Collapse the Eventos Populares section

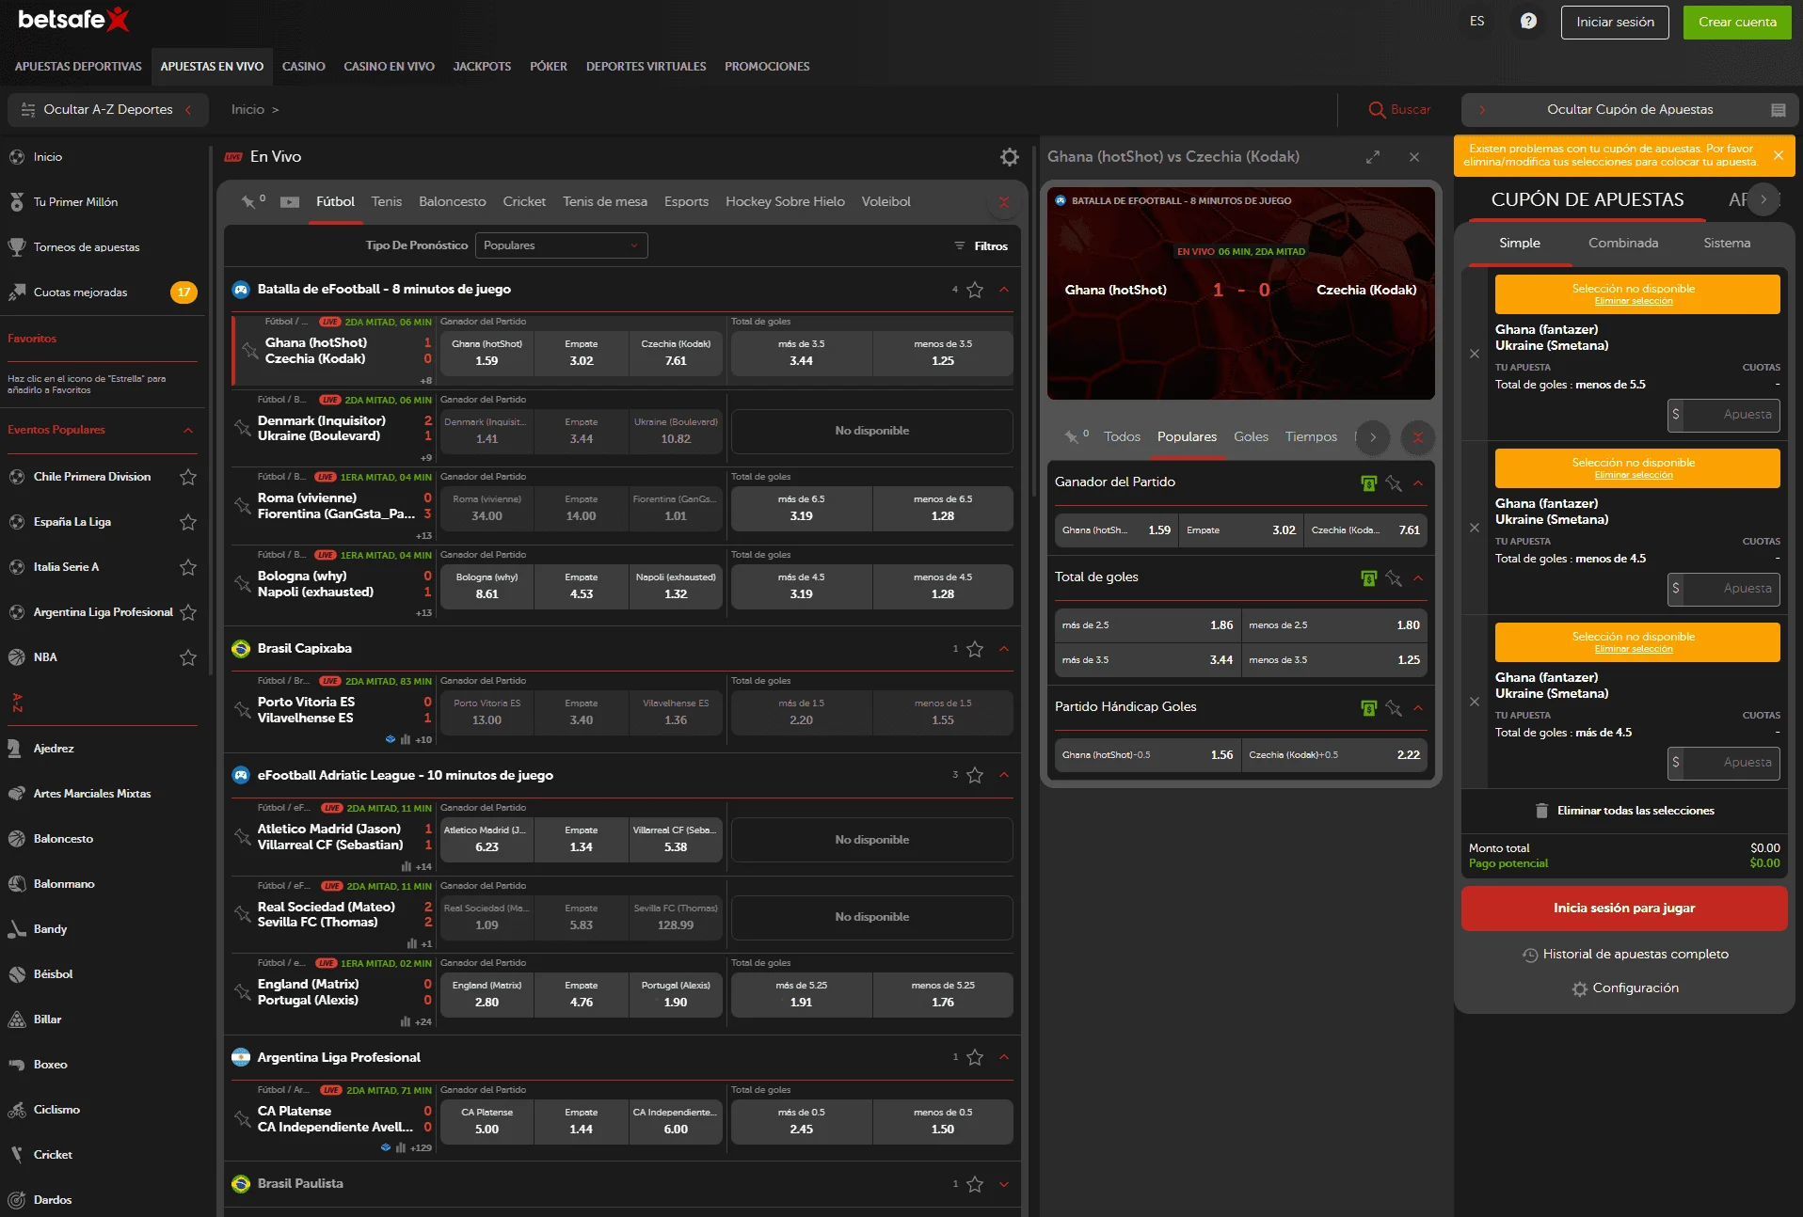click(x=188, y=431)
